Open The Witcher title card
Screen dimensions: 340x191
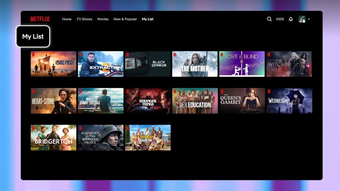[x=289, y=64]
